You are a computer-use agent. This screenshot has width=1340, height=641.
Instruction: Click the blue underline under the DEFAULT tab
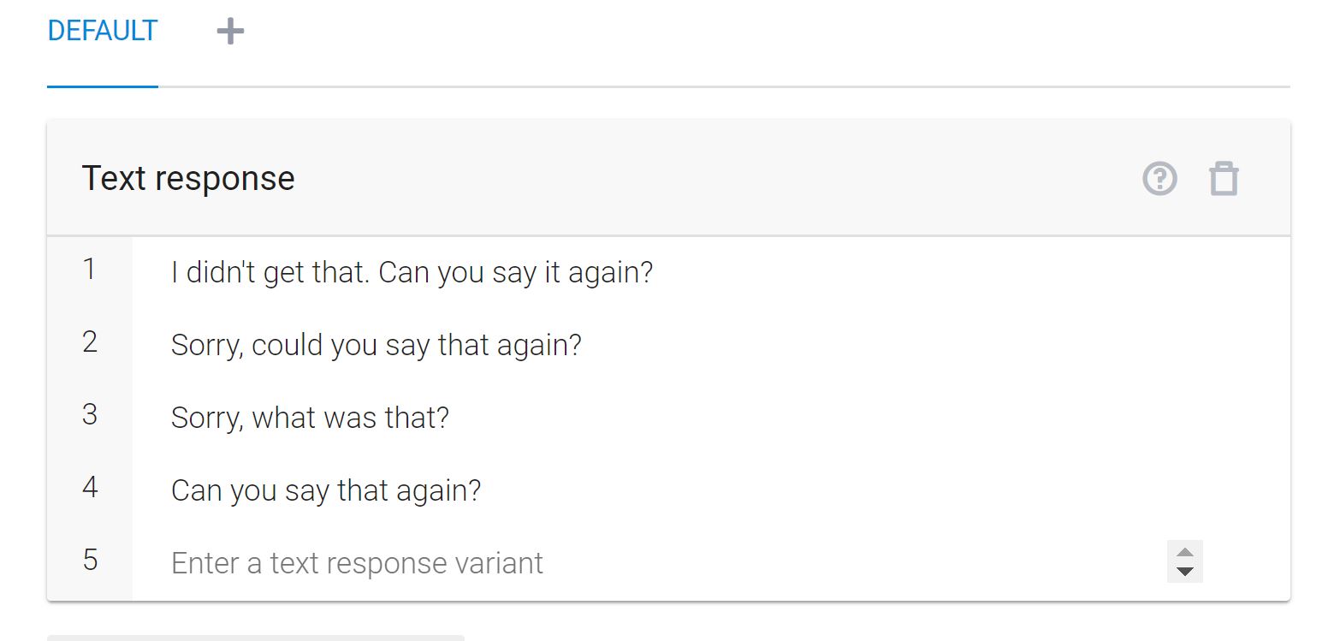[x=103, y=86]
